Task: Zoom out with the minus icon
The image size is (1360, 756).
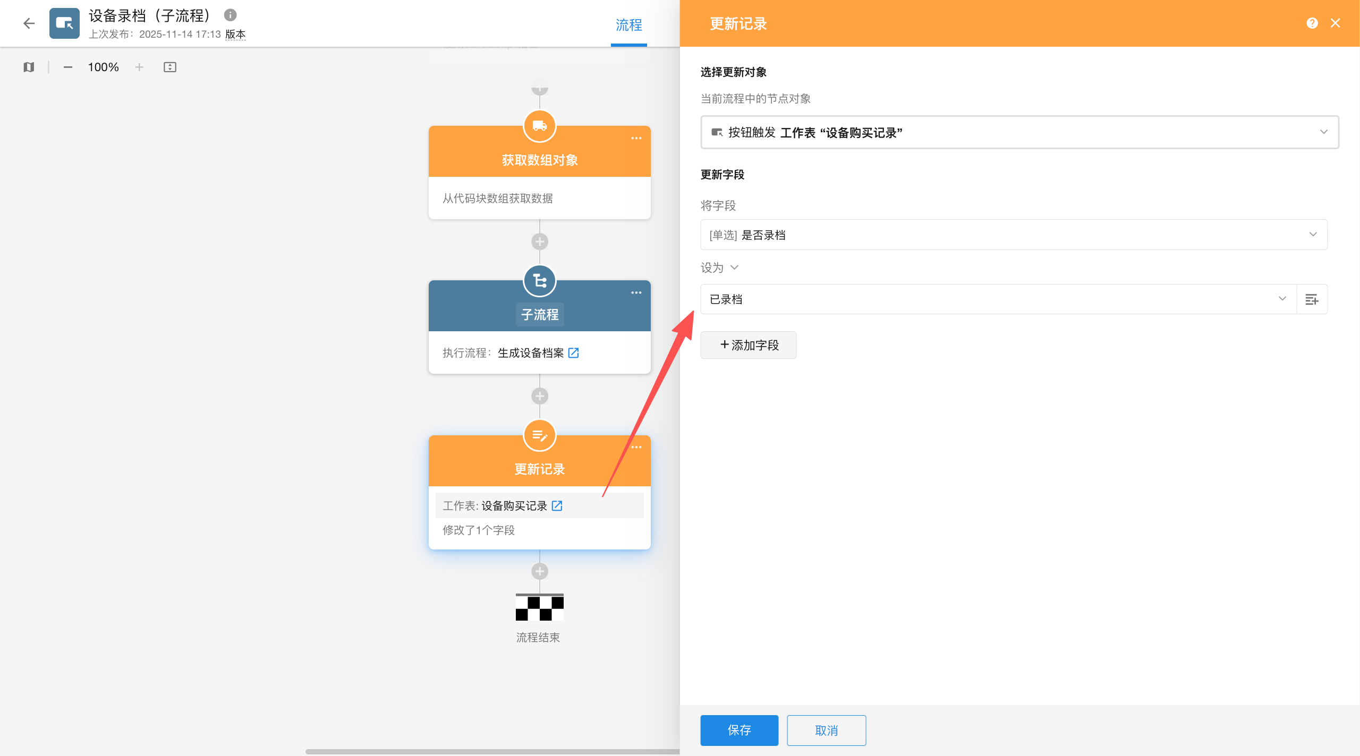Action: coord(67,67)
